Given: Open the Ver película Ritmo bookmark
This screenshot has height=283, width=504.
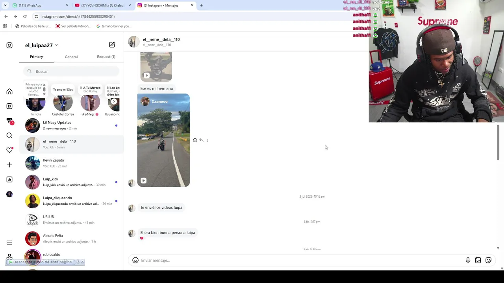Looking at the screenshot, I should point(73,26).
